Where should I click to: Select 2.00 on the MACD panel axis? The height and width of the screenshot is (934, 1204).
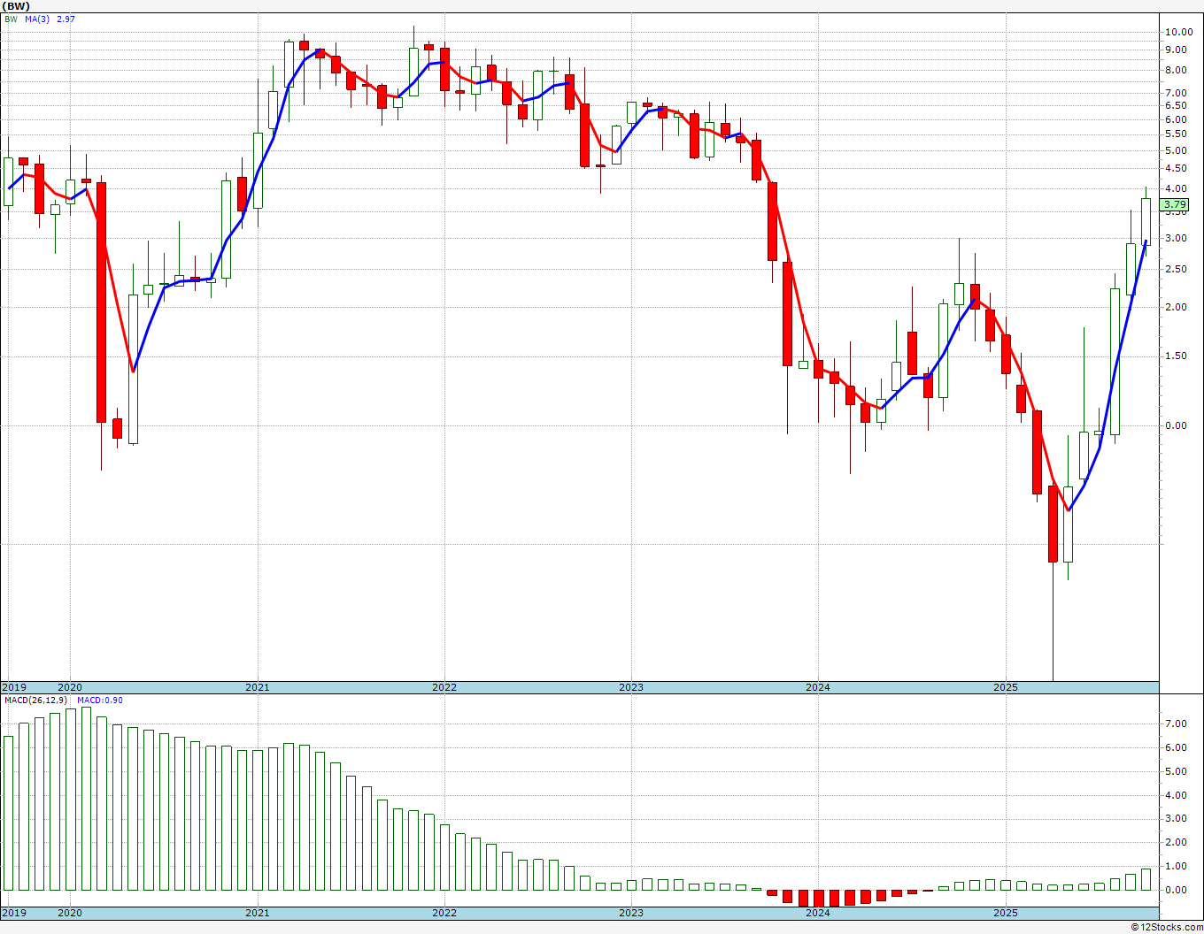(1176, 843)
